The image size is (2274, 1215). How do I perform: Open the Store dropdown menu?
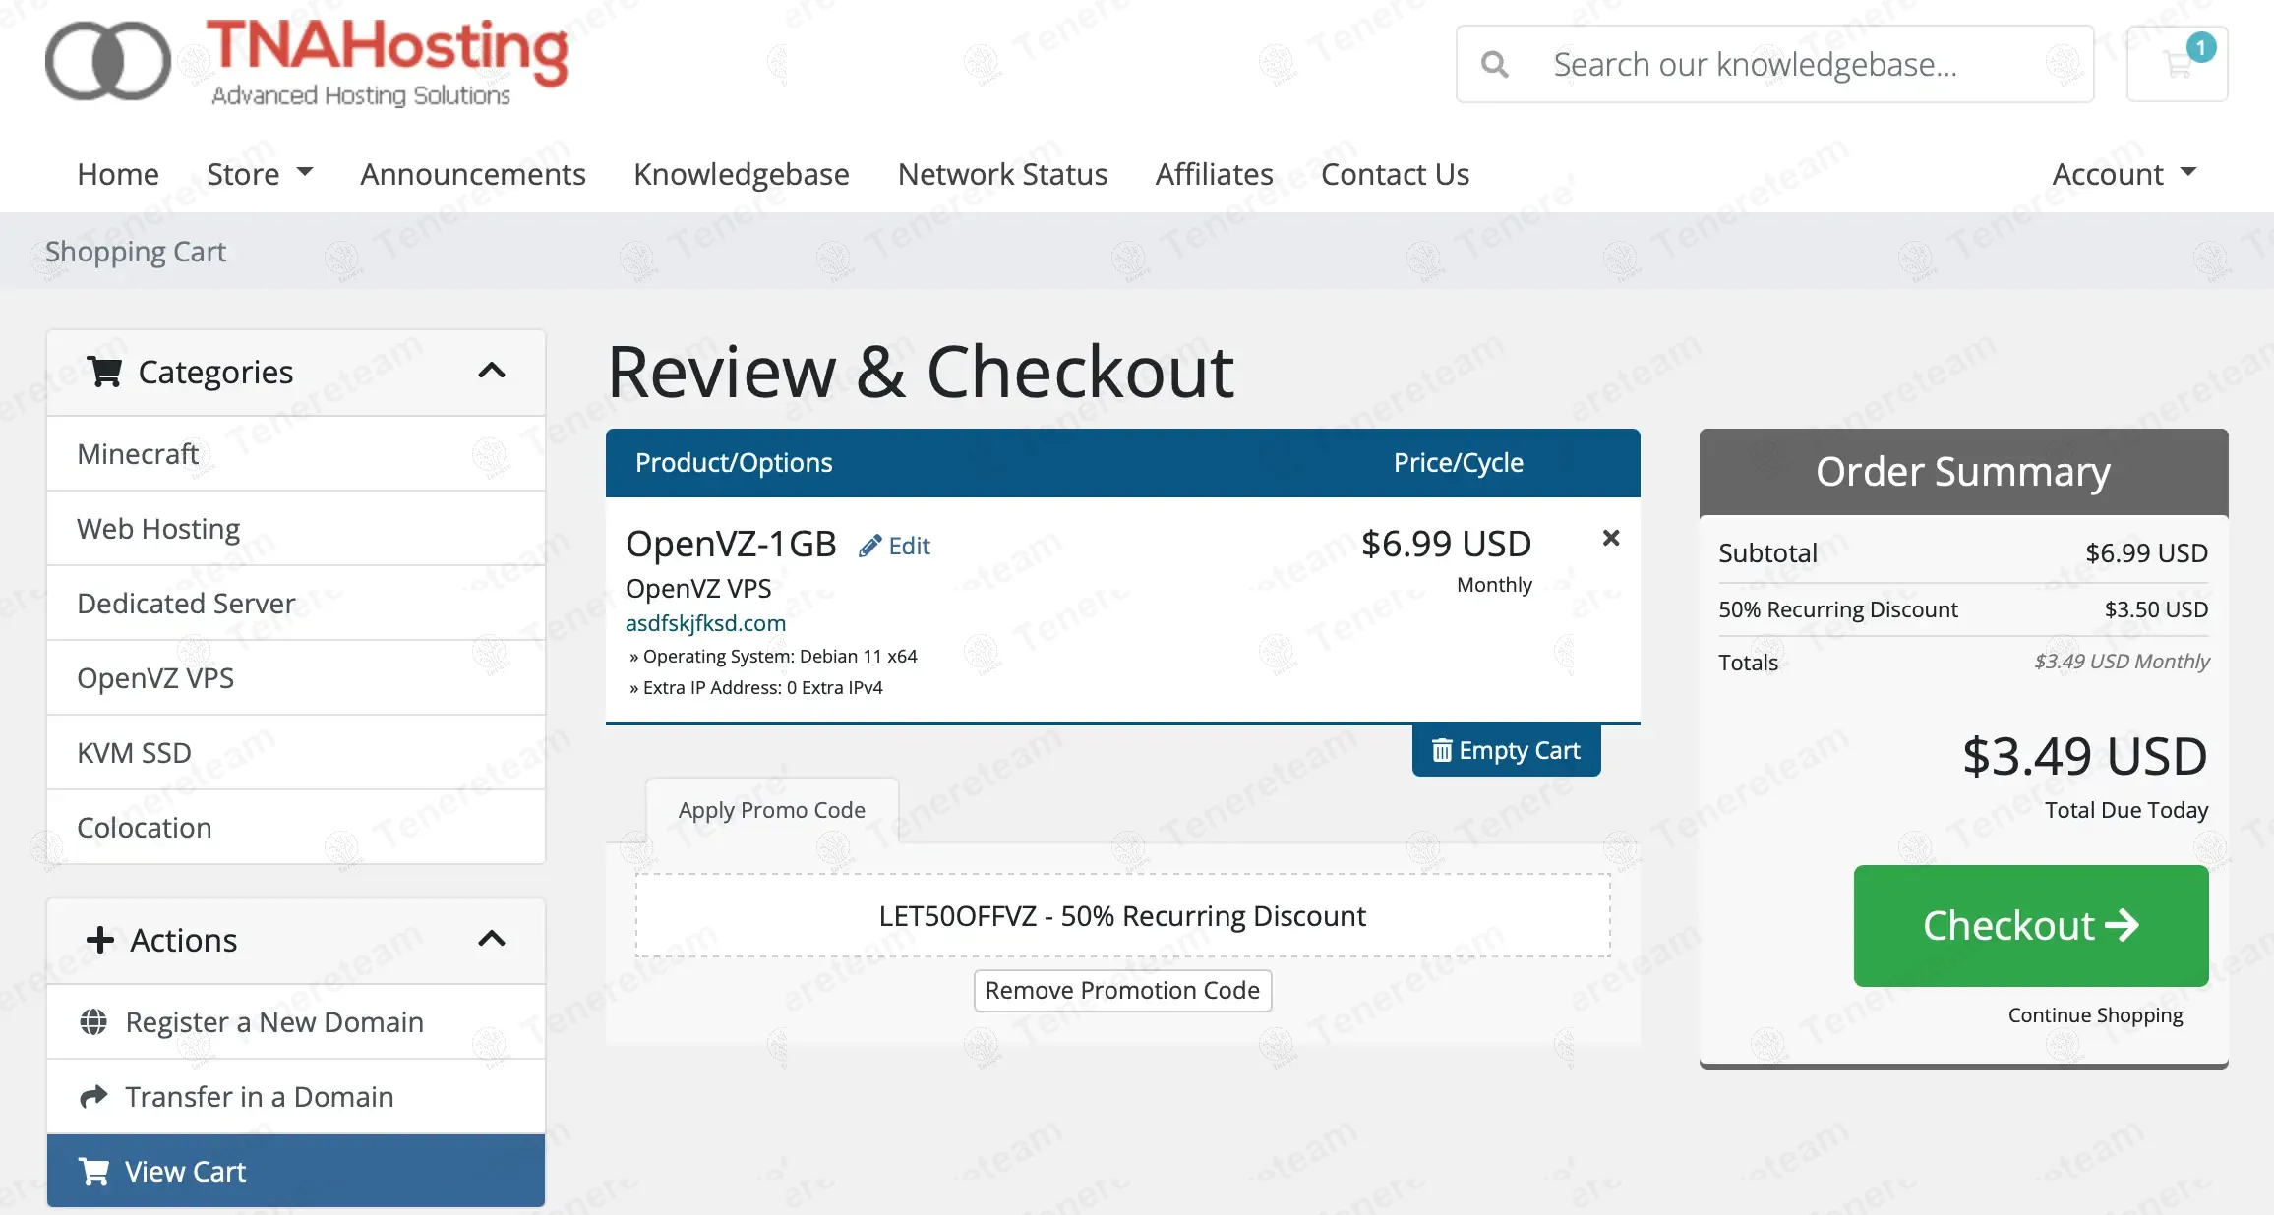(260, 174)
